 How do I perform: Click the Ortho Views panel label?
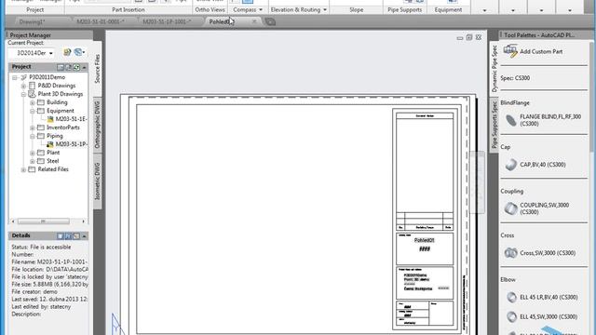coord(210,10)
